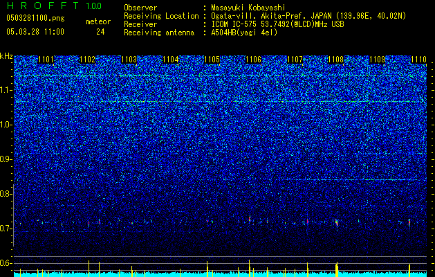
Task: Click the 0.7 frequency axis label
Action: point(6,229)
